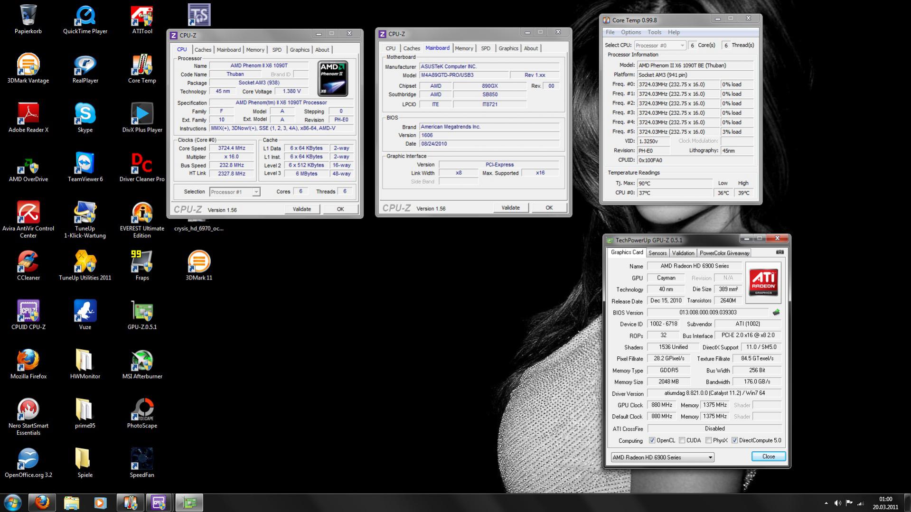Open TeamViewer 6 desktop icon
This screenshot has width=911, height=512.
click(85, 167)
